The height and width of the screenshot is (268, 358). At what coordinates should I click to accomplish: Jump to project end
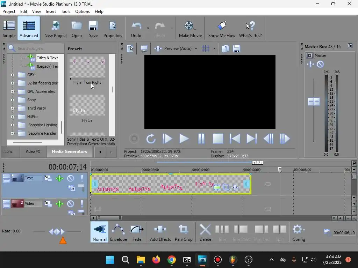pyautogui.click(x=252, y=139)
